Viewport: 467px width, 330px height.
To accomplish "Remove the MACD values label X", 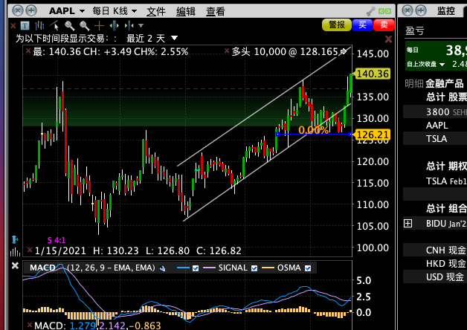I will point(30,325).
